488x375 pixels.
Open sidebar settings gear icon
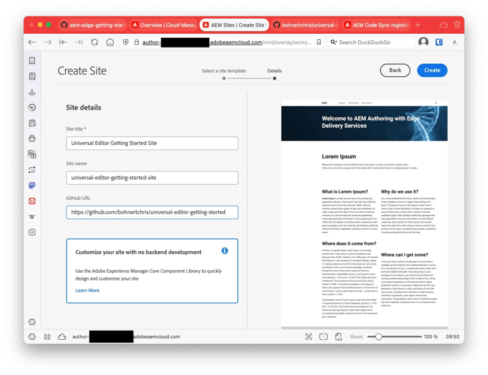click(32, 322)
